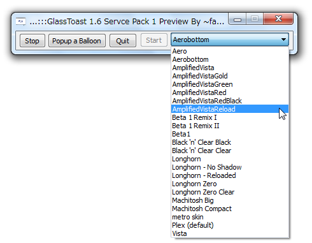Choose the Vista skin at list bottom

pyautogui.click(x=230, y=233)
